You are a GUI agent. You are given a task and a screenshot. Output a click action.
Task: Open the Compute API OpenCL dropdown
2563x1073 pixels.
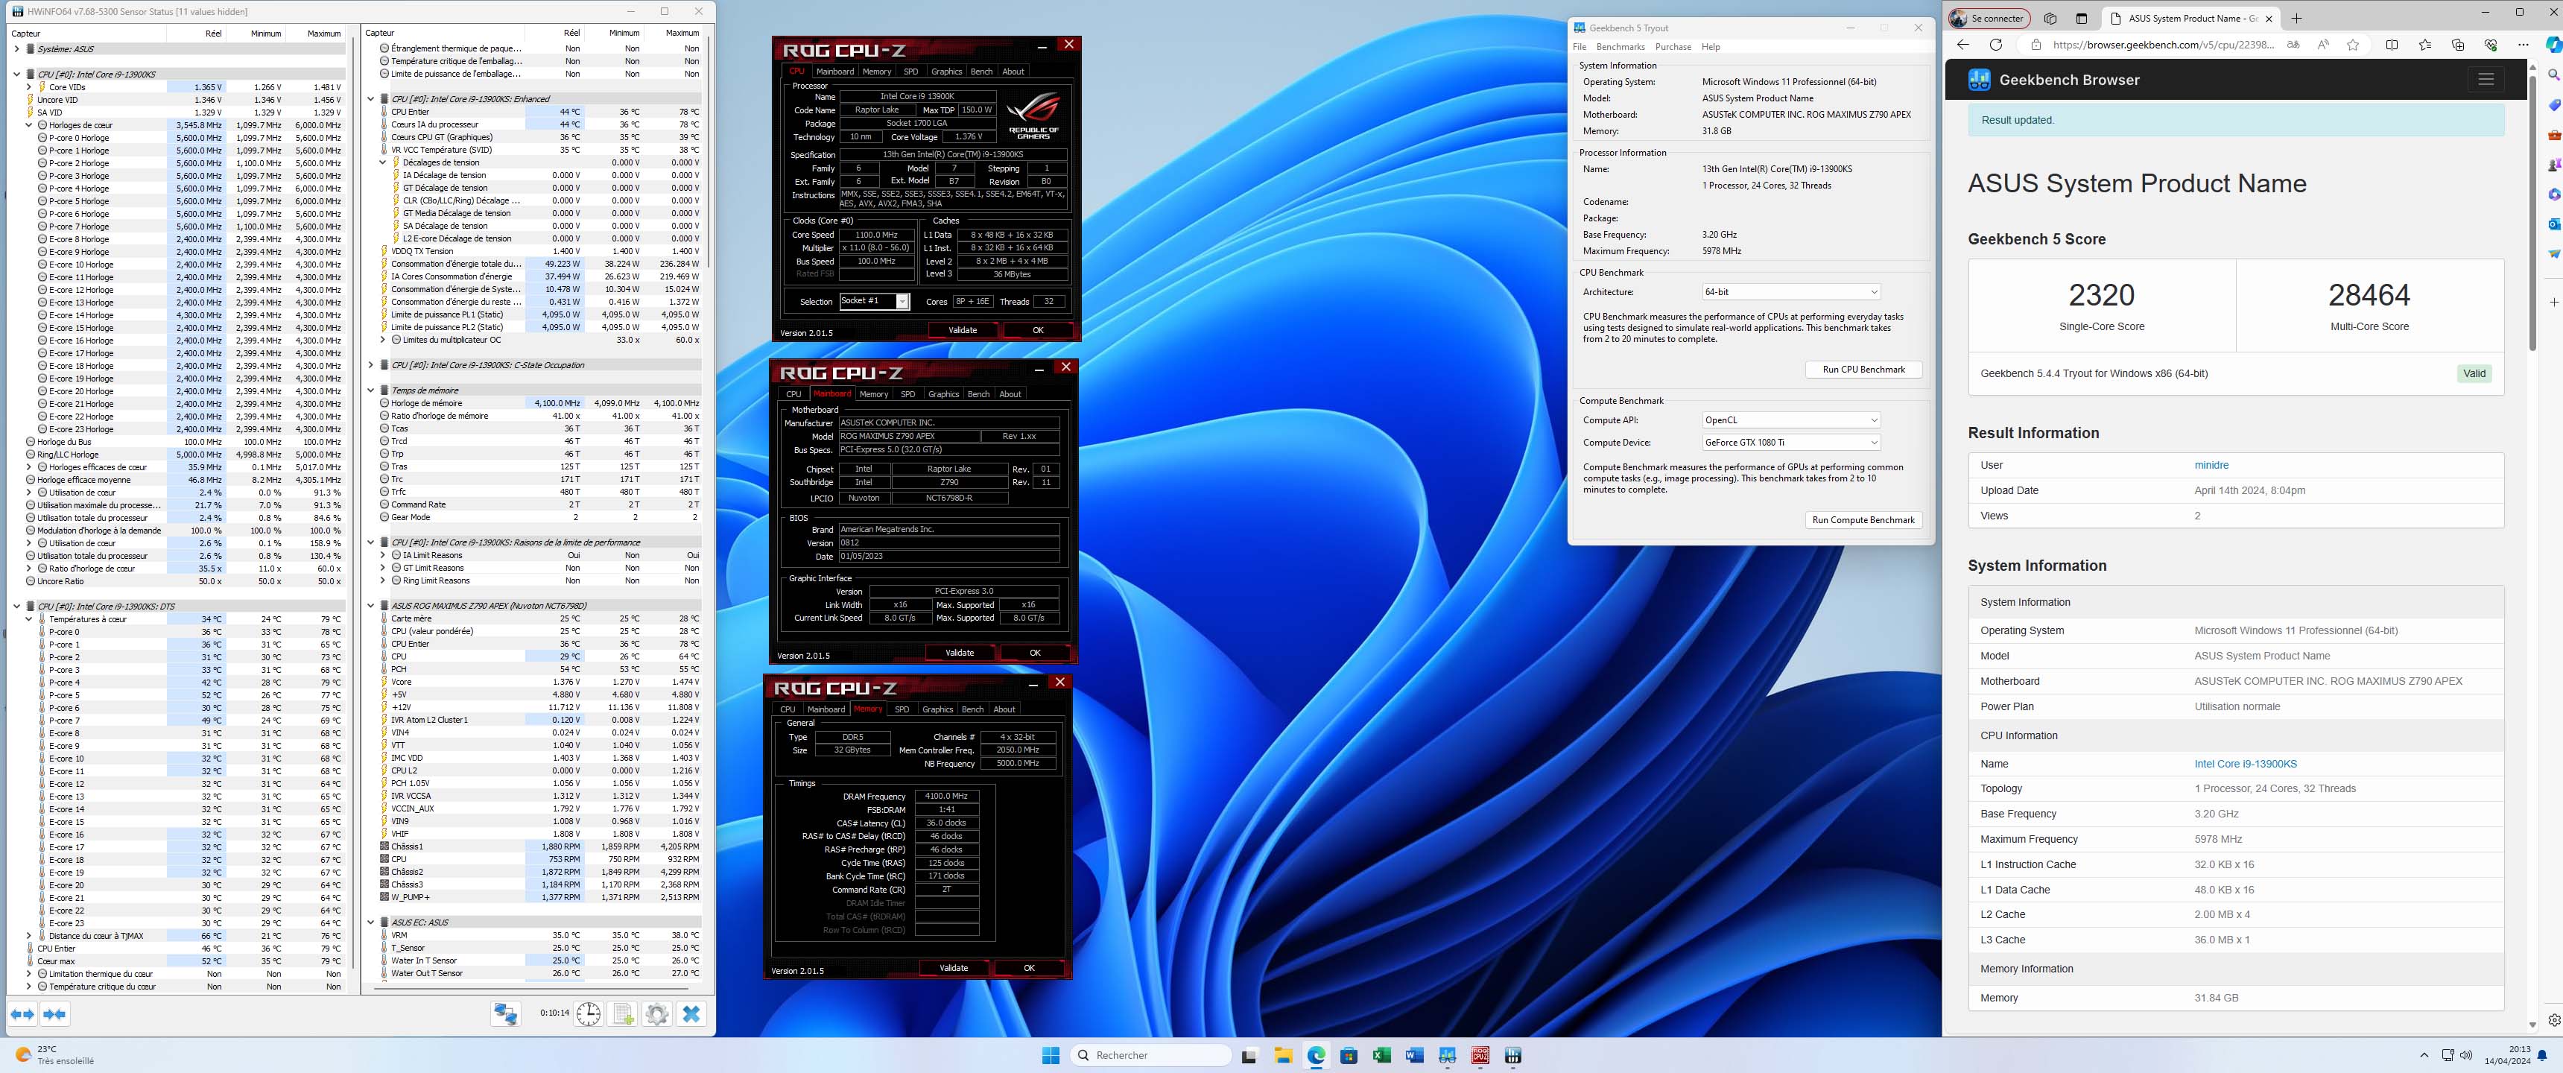(x=1791, y=420)
